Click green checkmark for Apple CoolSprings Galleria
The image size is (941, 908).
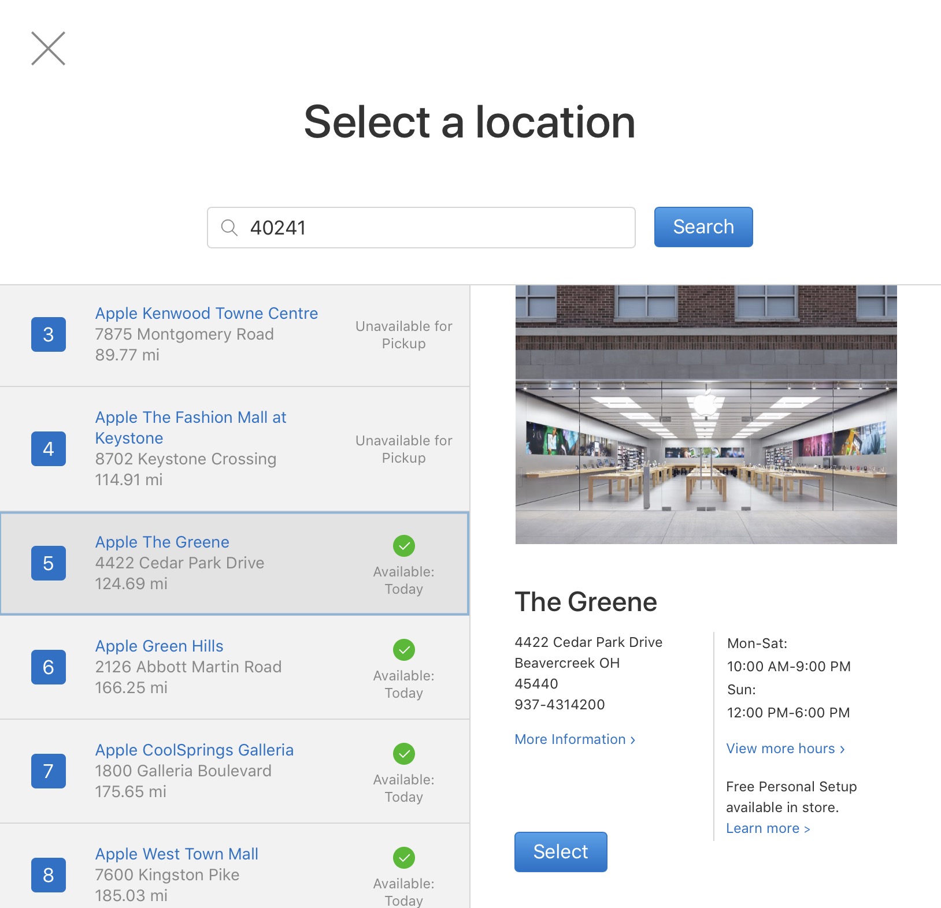403,754
